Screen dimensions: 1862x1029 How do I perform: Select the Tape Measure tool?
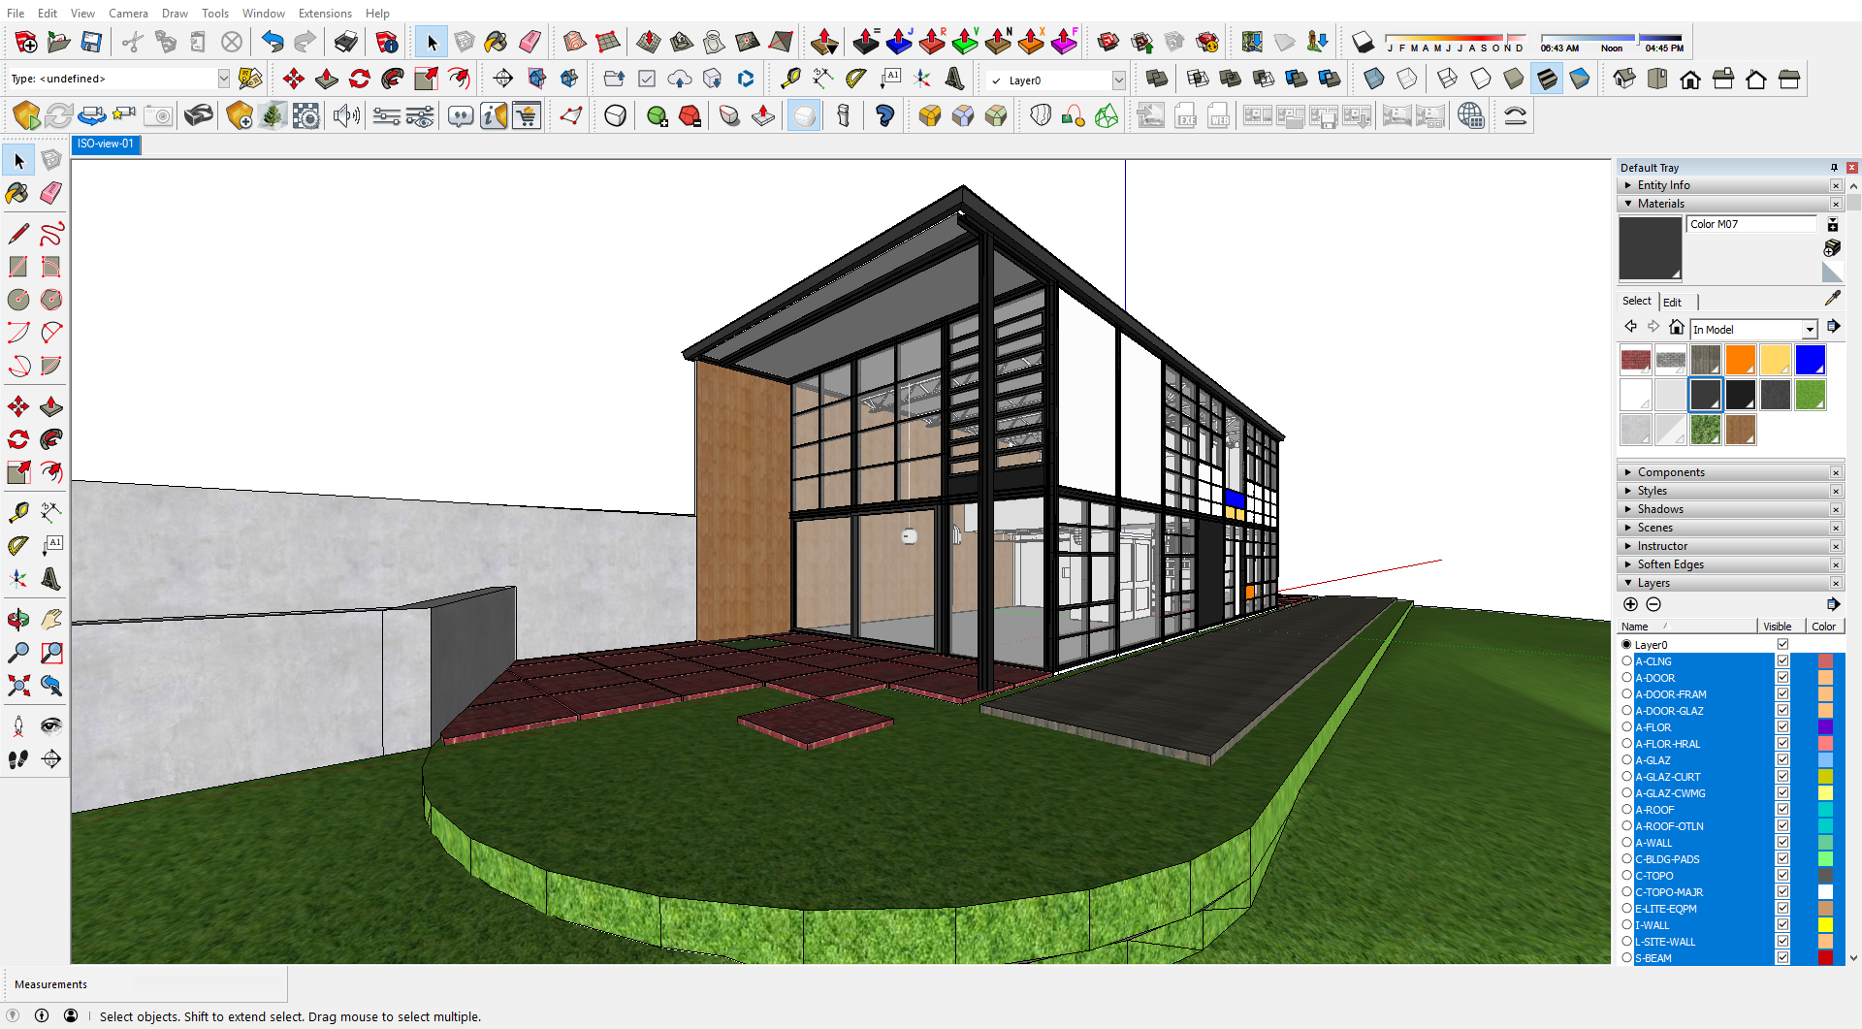click(x=17, y=512)
